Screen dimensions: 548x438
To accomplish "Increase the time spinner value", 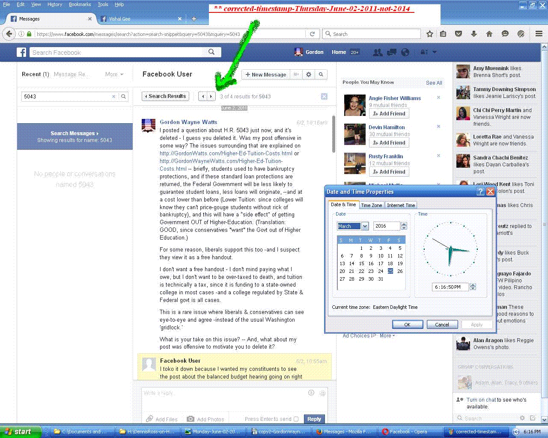I will tap(473, 285).
